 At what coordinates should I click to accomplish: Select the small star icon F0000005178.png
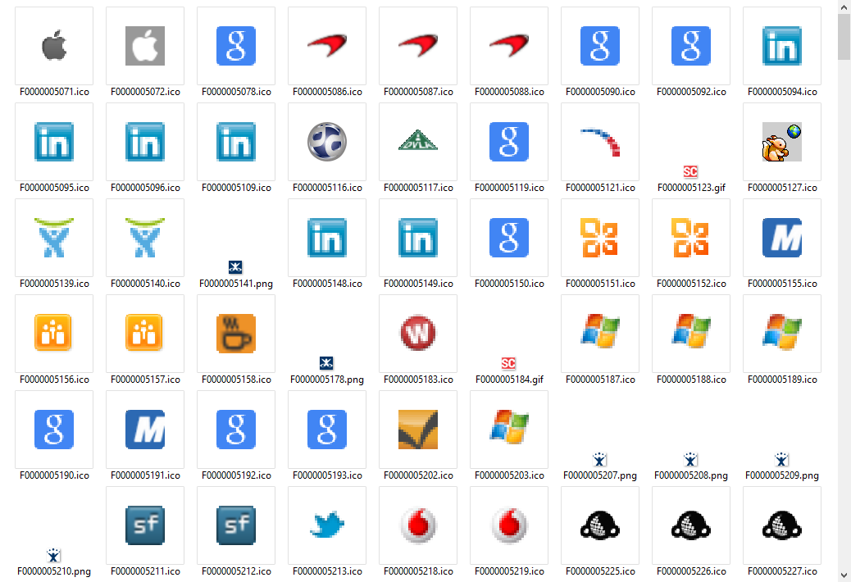(x=326, y=363)
